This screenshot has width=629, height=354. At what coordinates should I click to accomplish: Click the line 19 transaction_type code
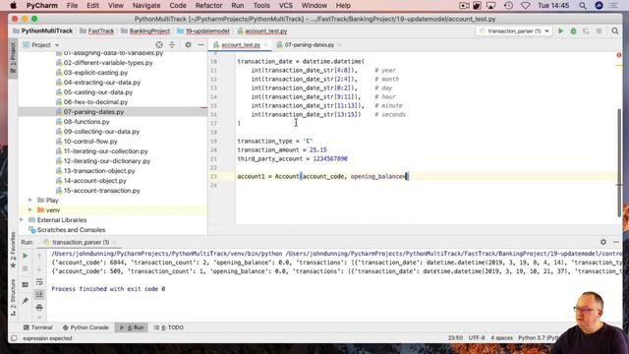click(275, 142)
